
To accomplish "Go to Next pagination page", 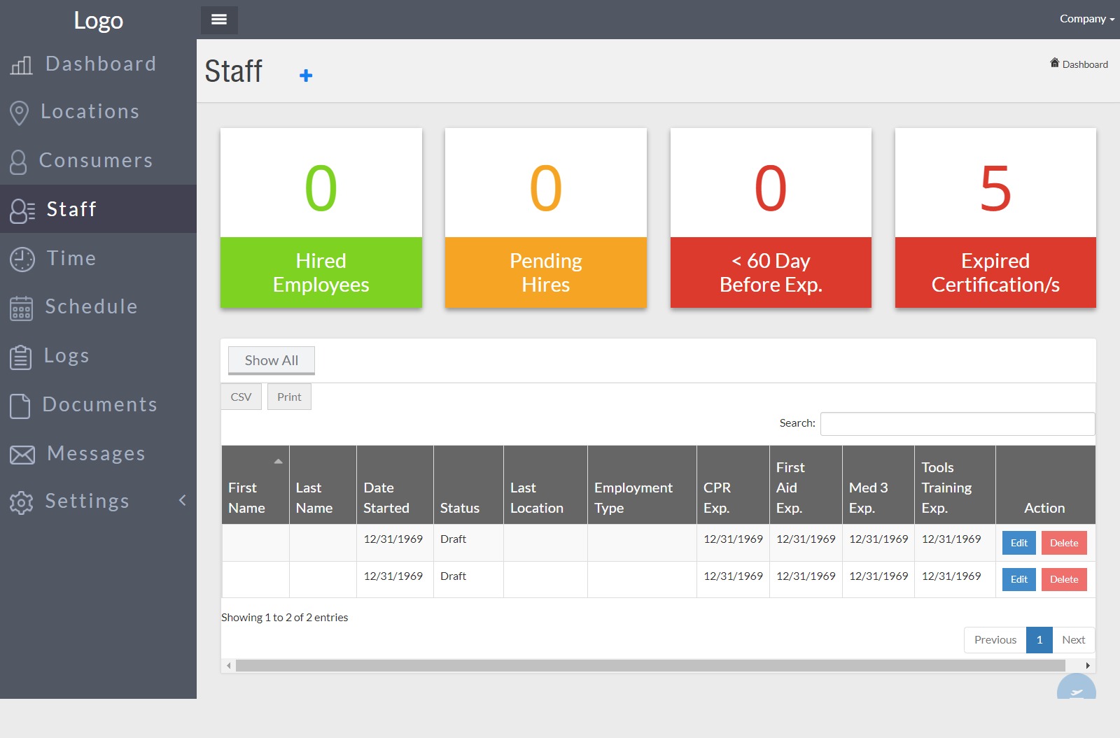I will (x=1073, y=639).
